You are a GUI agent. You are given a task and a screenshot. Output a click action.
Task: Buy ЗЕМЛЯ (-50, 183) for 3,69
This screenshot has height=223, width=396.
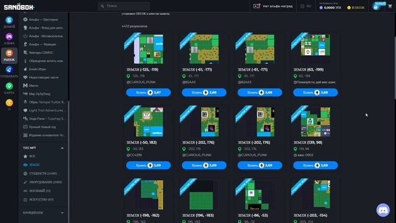[148, 165]
